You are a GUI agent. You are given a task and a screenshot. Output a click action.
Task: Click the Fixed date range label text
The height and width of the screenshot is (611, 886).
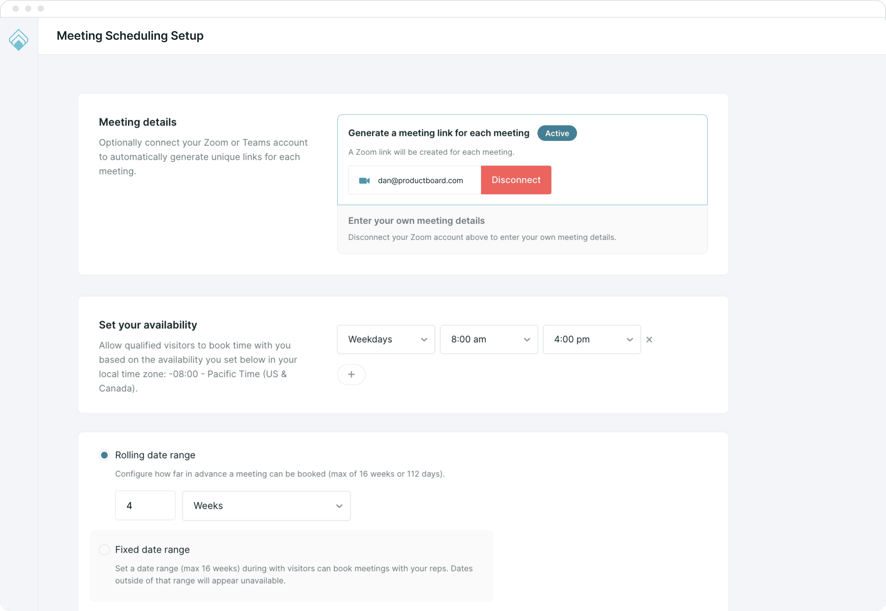[152, 550]
